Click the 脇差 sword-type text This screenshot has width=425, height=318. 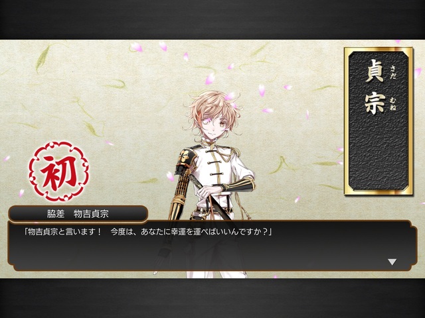[56, 214]
